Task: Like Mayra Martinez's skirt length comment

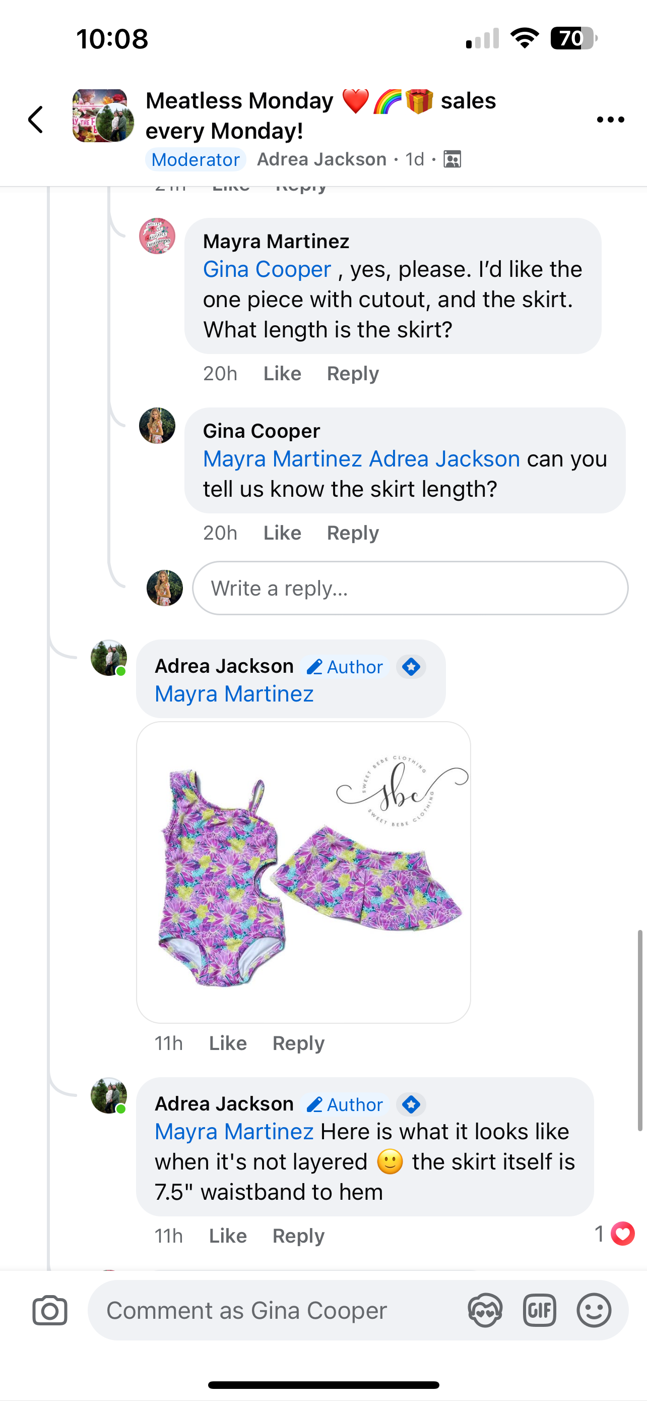Action: tap(282, 374)
